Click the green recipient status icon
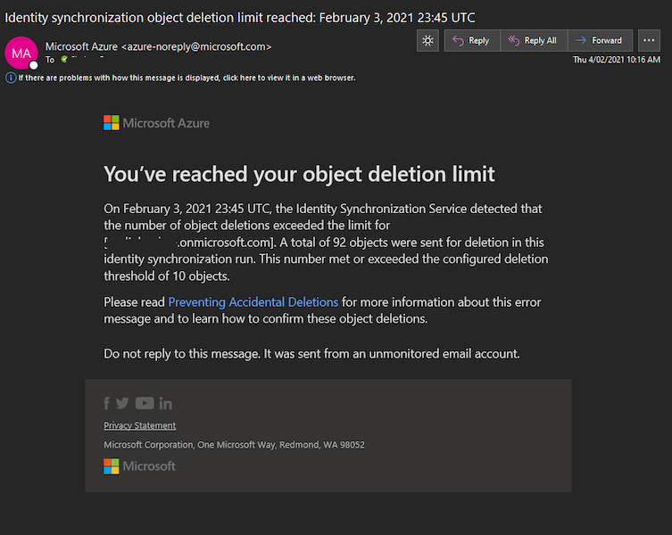The width and height of the screenshot is (672, 535). pos(64,59)
